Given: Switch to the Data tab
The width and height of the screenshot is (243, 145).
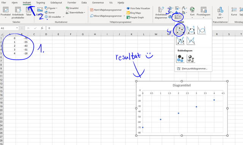Looking at the screenshot, I should point(84,3).
